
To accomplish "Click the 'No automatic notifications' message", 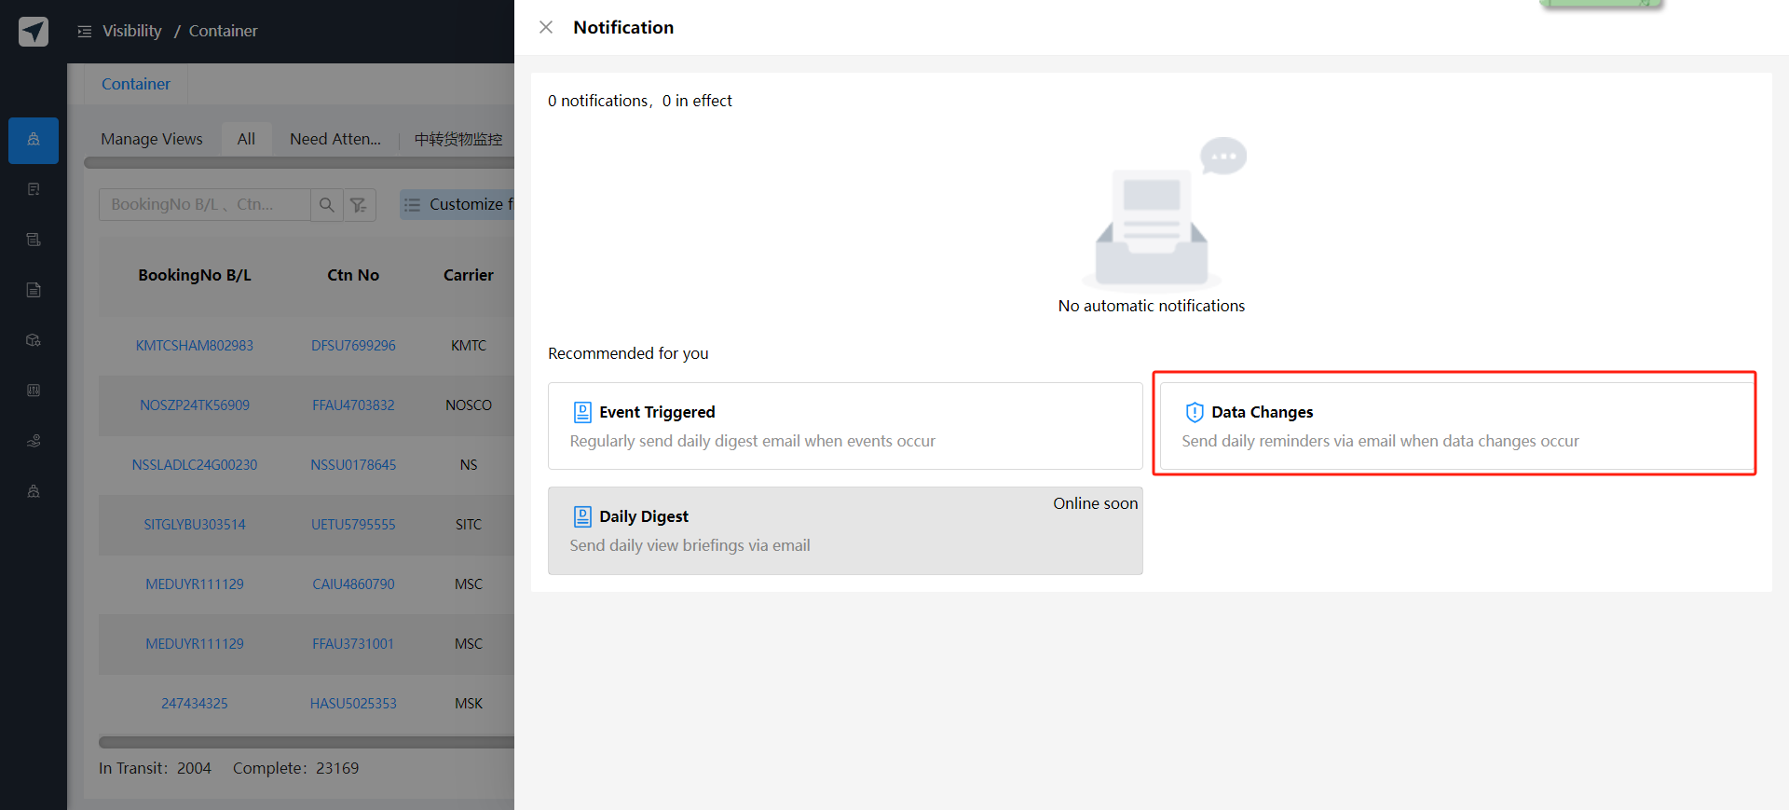I will [1152, 306].
